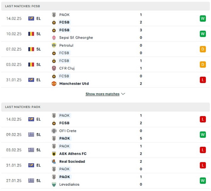Image resolution: width=211 pixels, height=191 pixels.
Task: Expand the list with the Show more matches chevron
Action: point(123,94)
